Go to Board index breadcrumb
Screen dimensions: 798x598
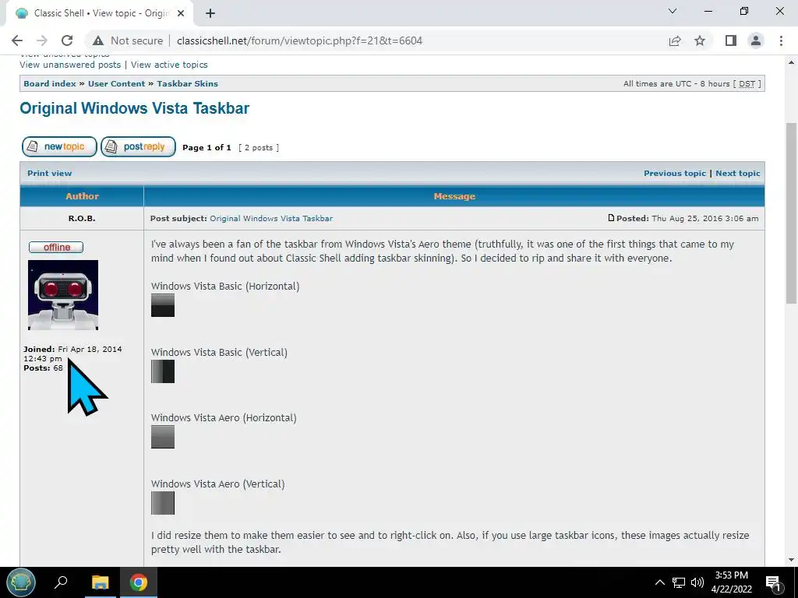pos(50,83)
